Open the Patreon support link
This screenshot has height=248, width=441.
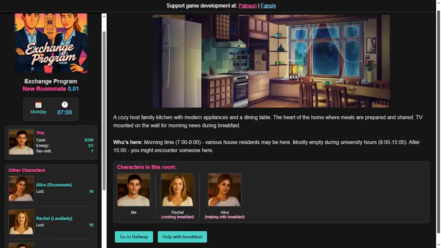click(247, 6)
